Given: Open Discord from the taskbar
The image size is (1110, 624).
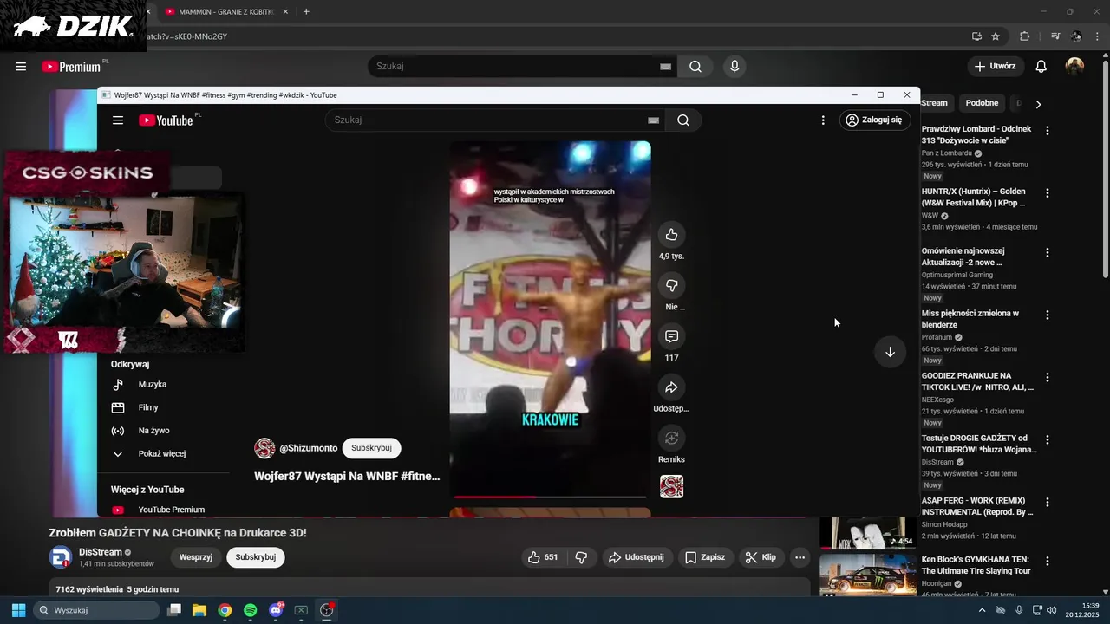Looking at the screenshot, I should pos(276,610).
